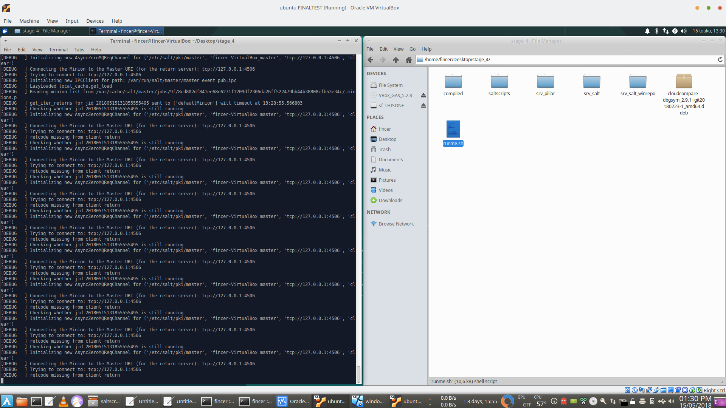Viewport: 726px width, 408px height.
Task: Toggle the Bluetooth indicator in the panel
Action: coord(657,31)
